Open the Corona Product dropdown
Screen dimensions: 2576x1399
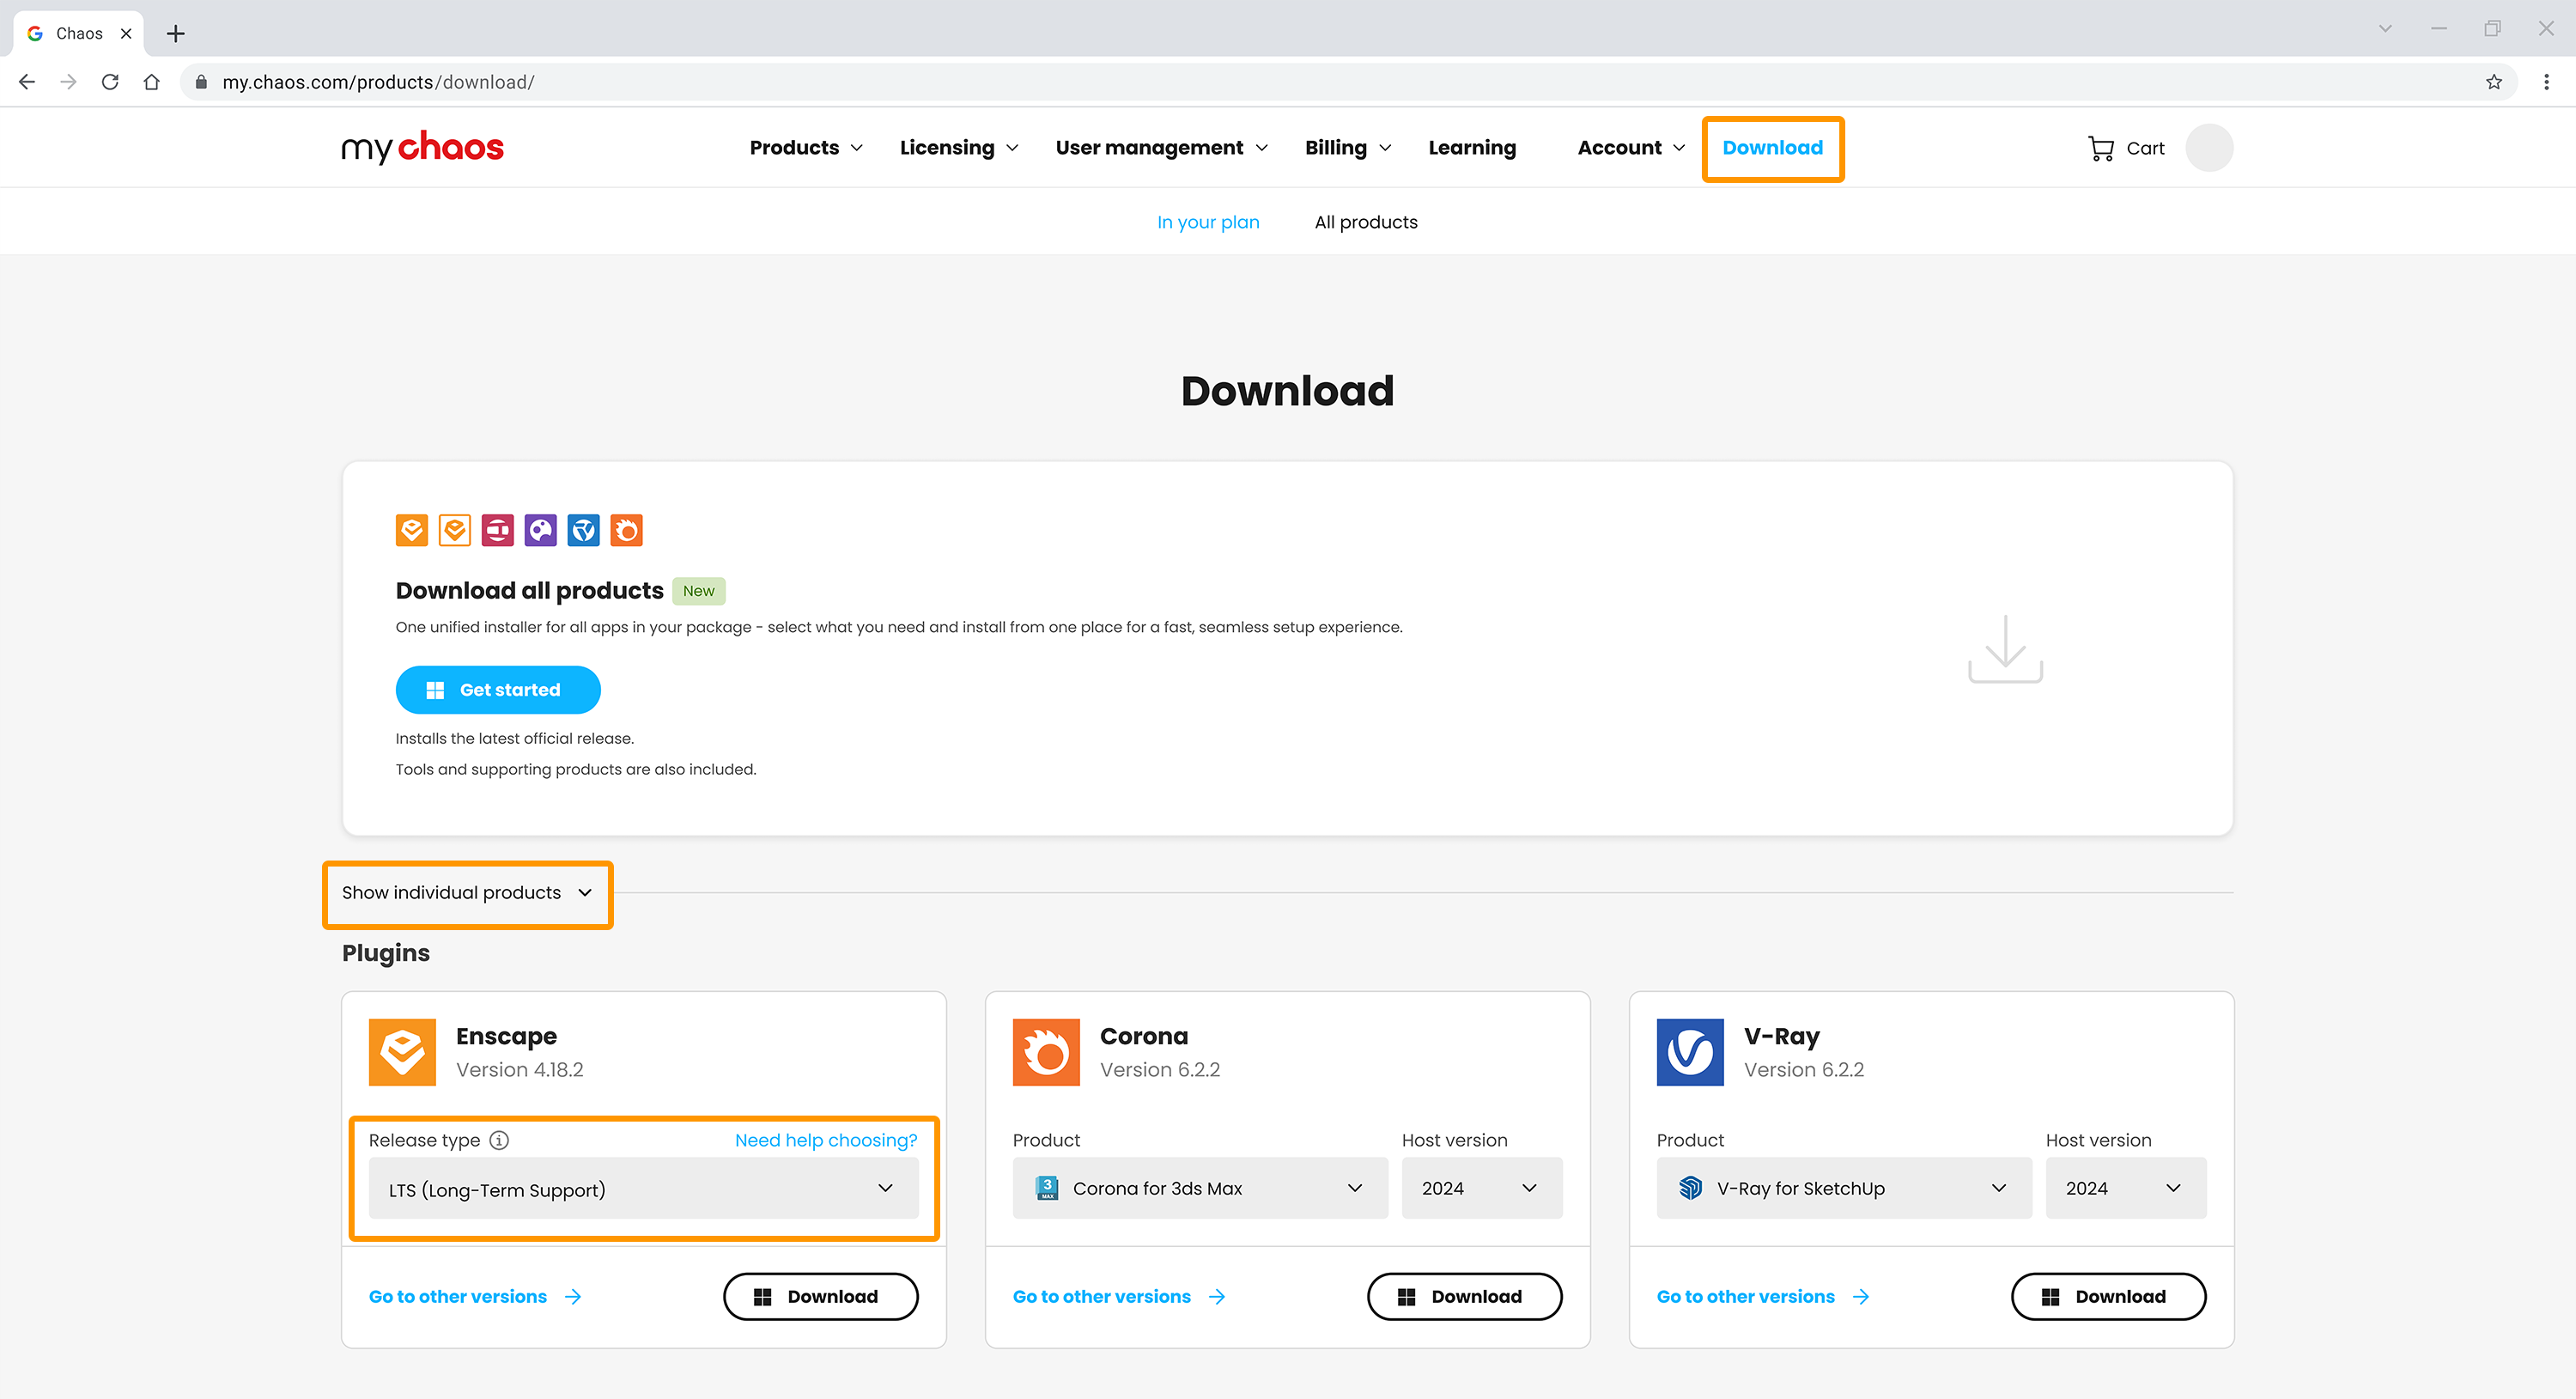[1200, 1188]
